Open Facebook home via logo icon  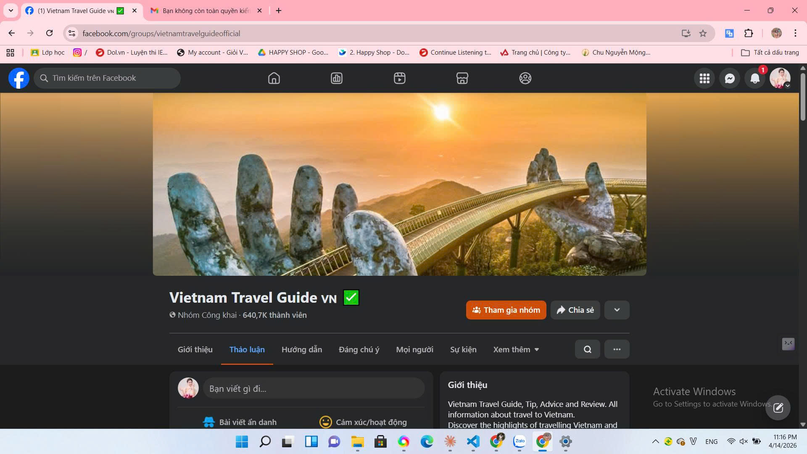point(19,78)
